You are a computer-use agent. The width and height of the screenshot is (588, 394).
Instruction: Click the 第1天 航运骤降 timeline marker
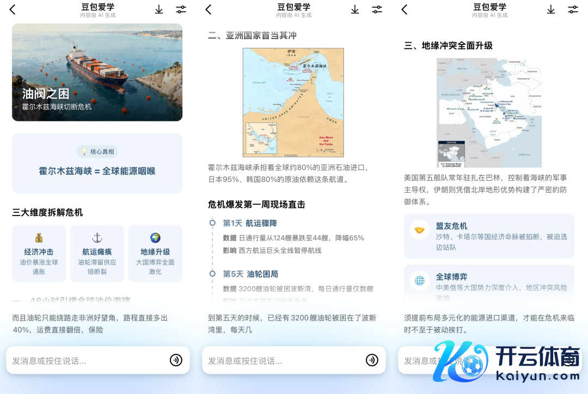[212, 223]
